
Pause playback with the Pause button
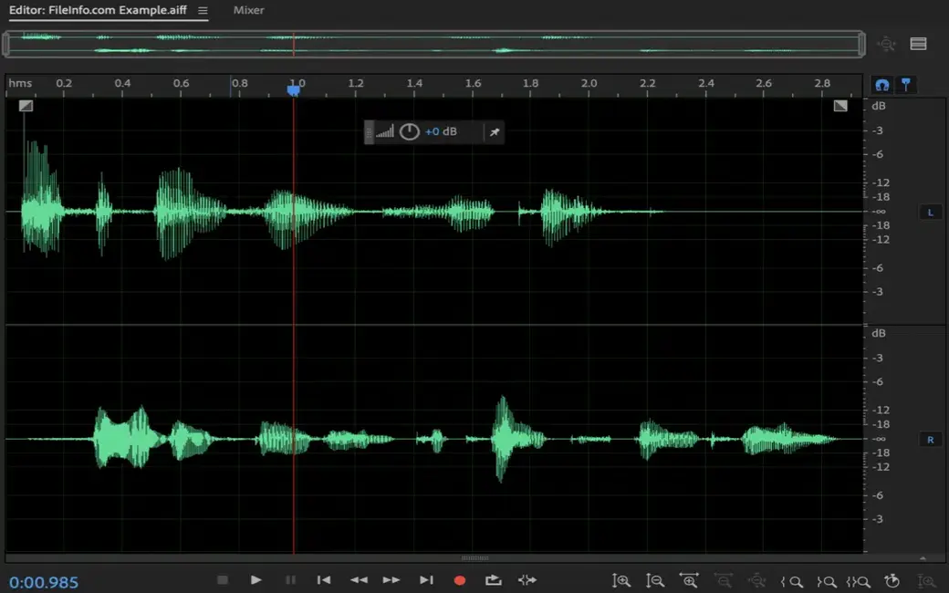[290, 579]
